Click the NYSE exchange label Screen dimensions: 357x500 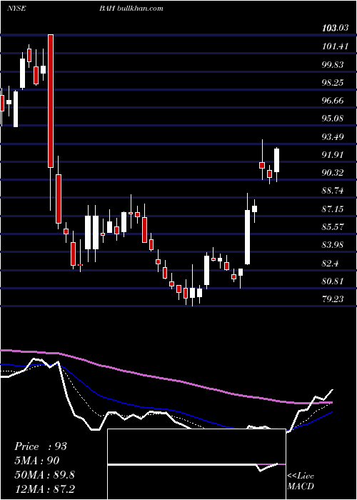16,8
